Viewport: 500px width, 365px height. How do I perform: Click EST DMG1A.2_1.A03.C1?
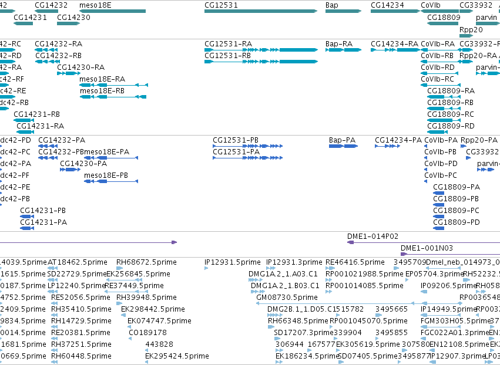tap(283, 274)
